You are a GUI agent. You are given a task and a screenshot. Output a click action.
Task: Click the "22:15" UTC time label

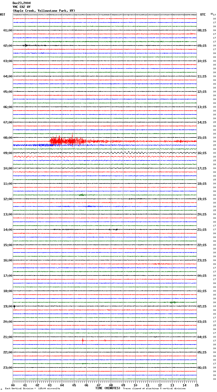coord(202,245)
